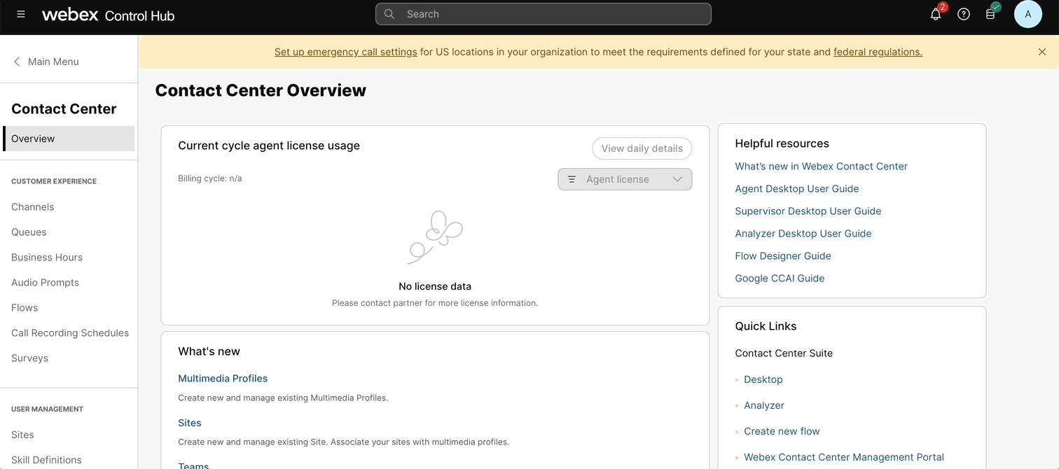Open the Set up emergency call settings link
Viewport: 1059px width, 469px height.
pyautogui.click(x=345, y=52)
